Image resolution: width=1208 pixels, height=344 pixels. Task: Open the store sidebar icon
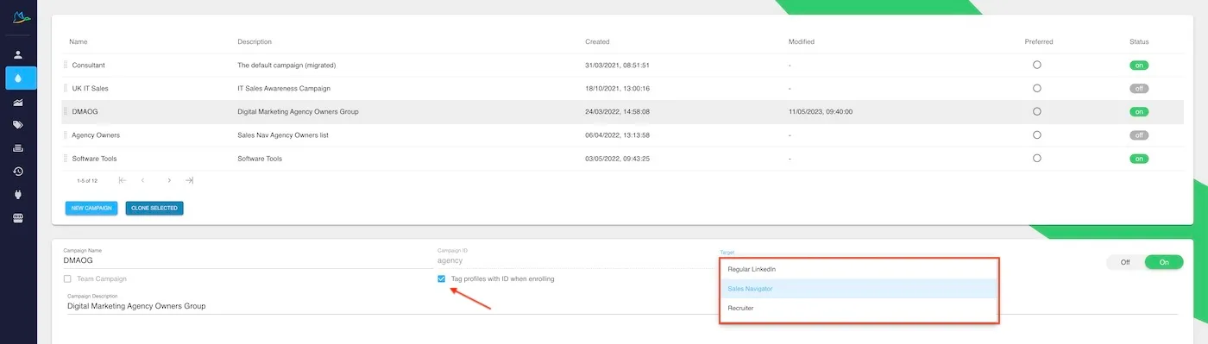(x=18, y=218)
